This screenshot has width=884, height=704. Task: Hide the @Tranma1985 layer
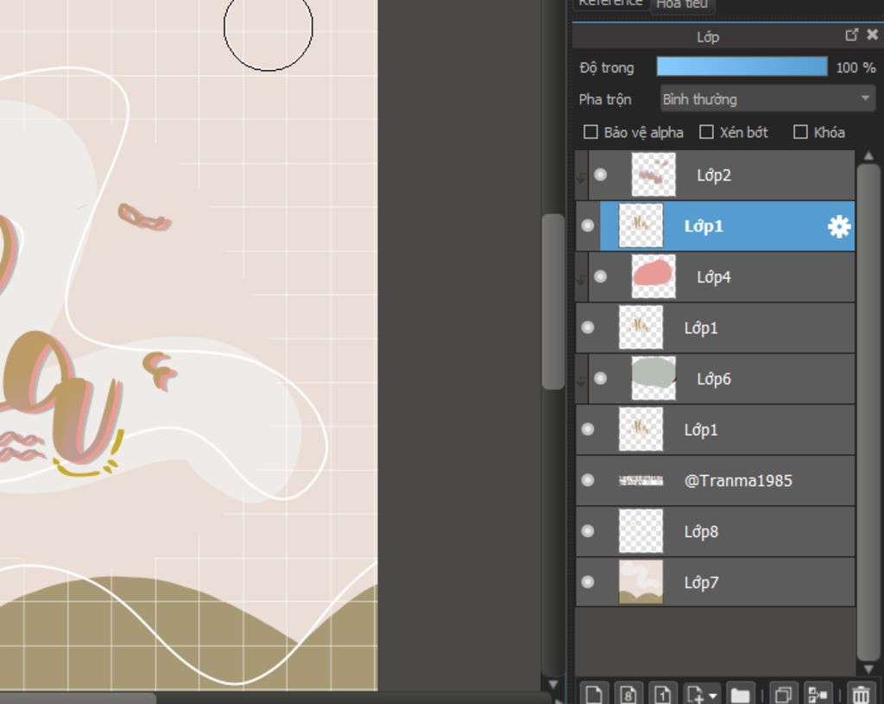(587, 480)
